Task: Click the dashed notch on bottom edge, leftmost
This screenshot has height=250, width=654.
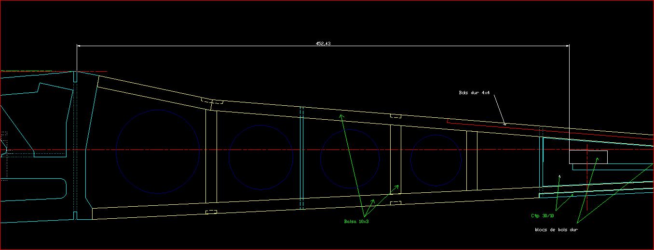Action: (x=211, y=212)
